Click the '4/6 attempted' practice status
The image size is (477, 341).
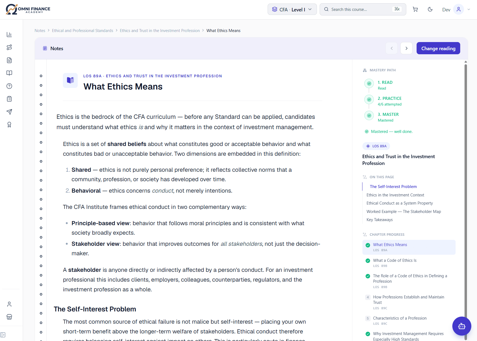390,104
